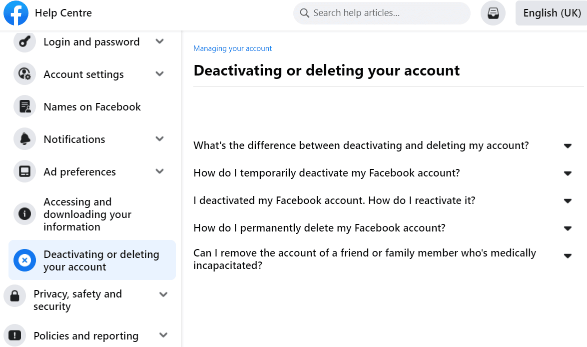Viewport: 587px width, 347px height.
Task: Open How do I temporarily deactivate question
Action: point(327,173)
